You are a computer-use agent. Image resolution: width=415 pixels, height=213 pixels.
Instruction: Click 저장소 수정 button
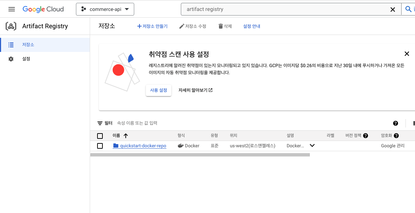click(192, 26)
